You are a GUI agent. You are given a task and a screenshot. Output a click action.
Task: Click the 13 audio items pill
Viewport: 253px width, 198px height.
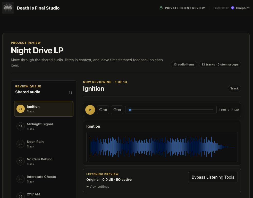[x=184, y=64]
